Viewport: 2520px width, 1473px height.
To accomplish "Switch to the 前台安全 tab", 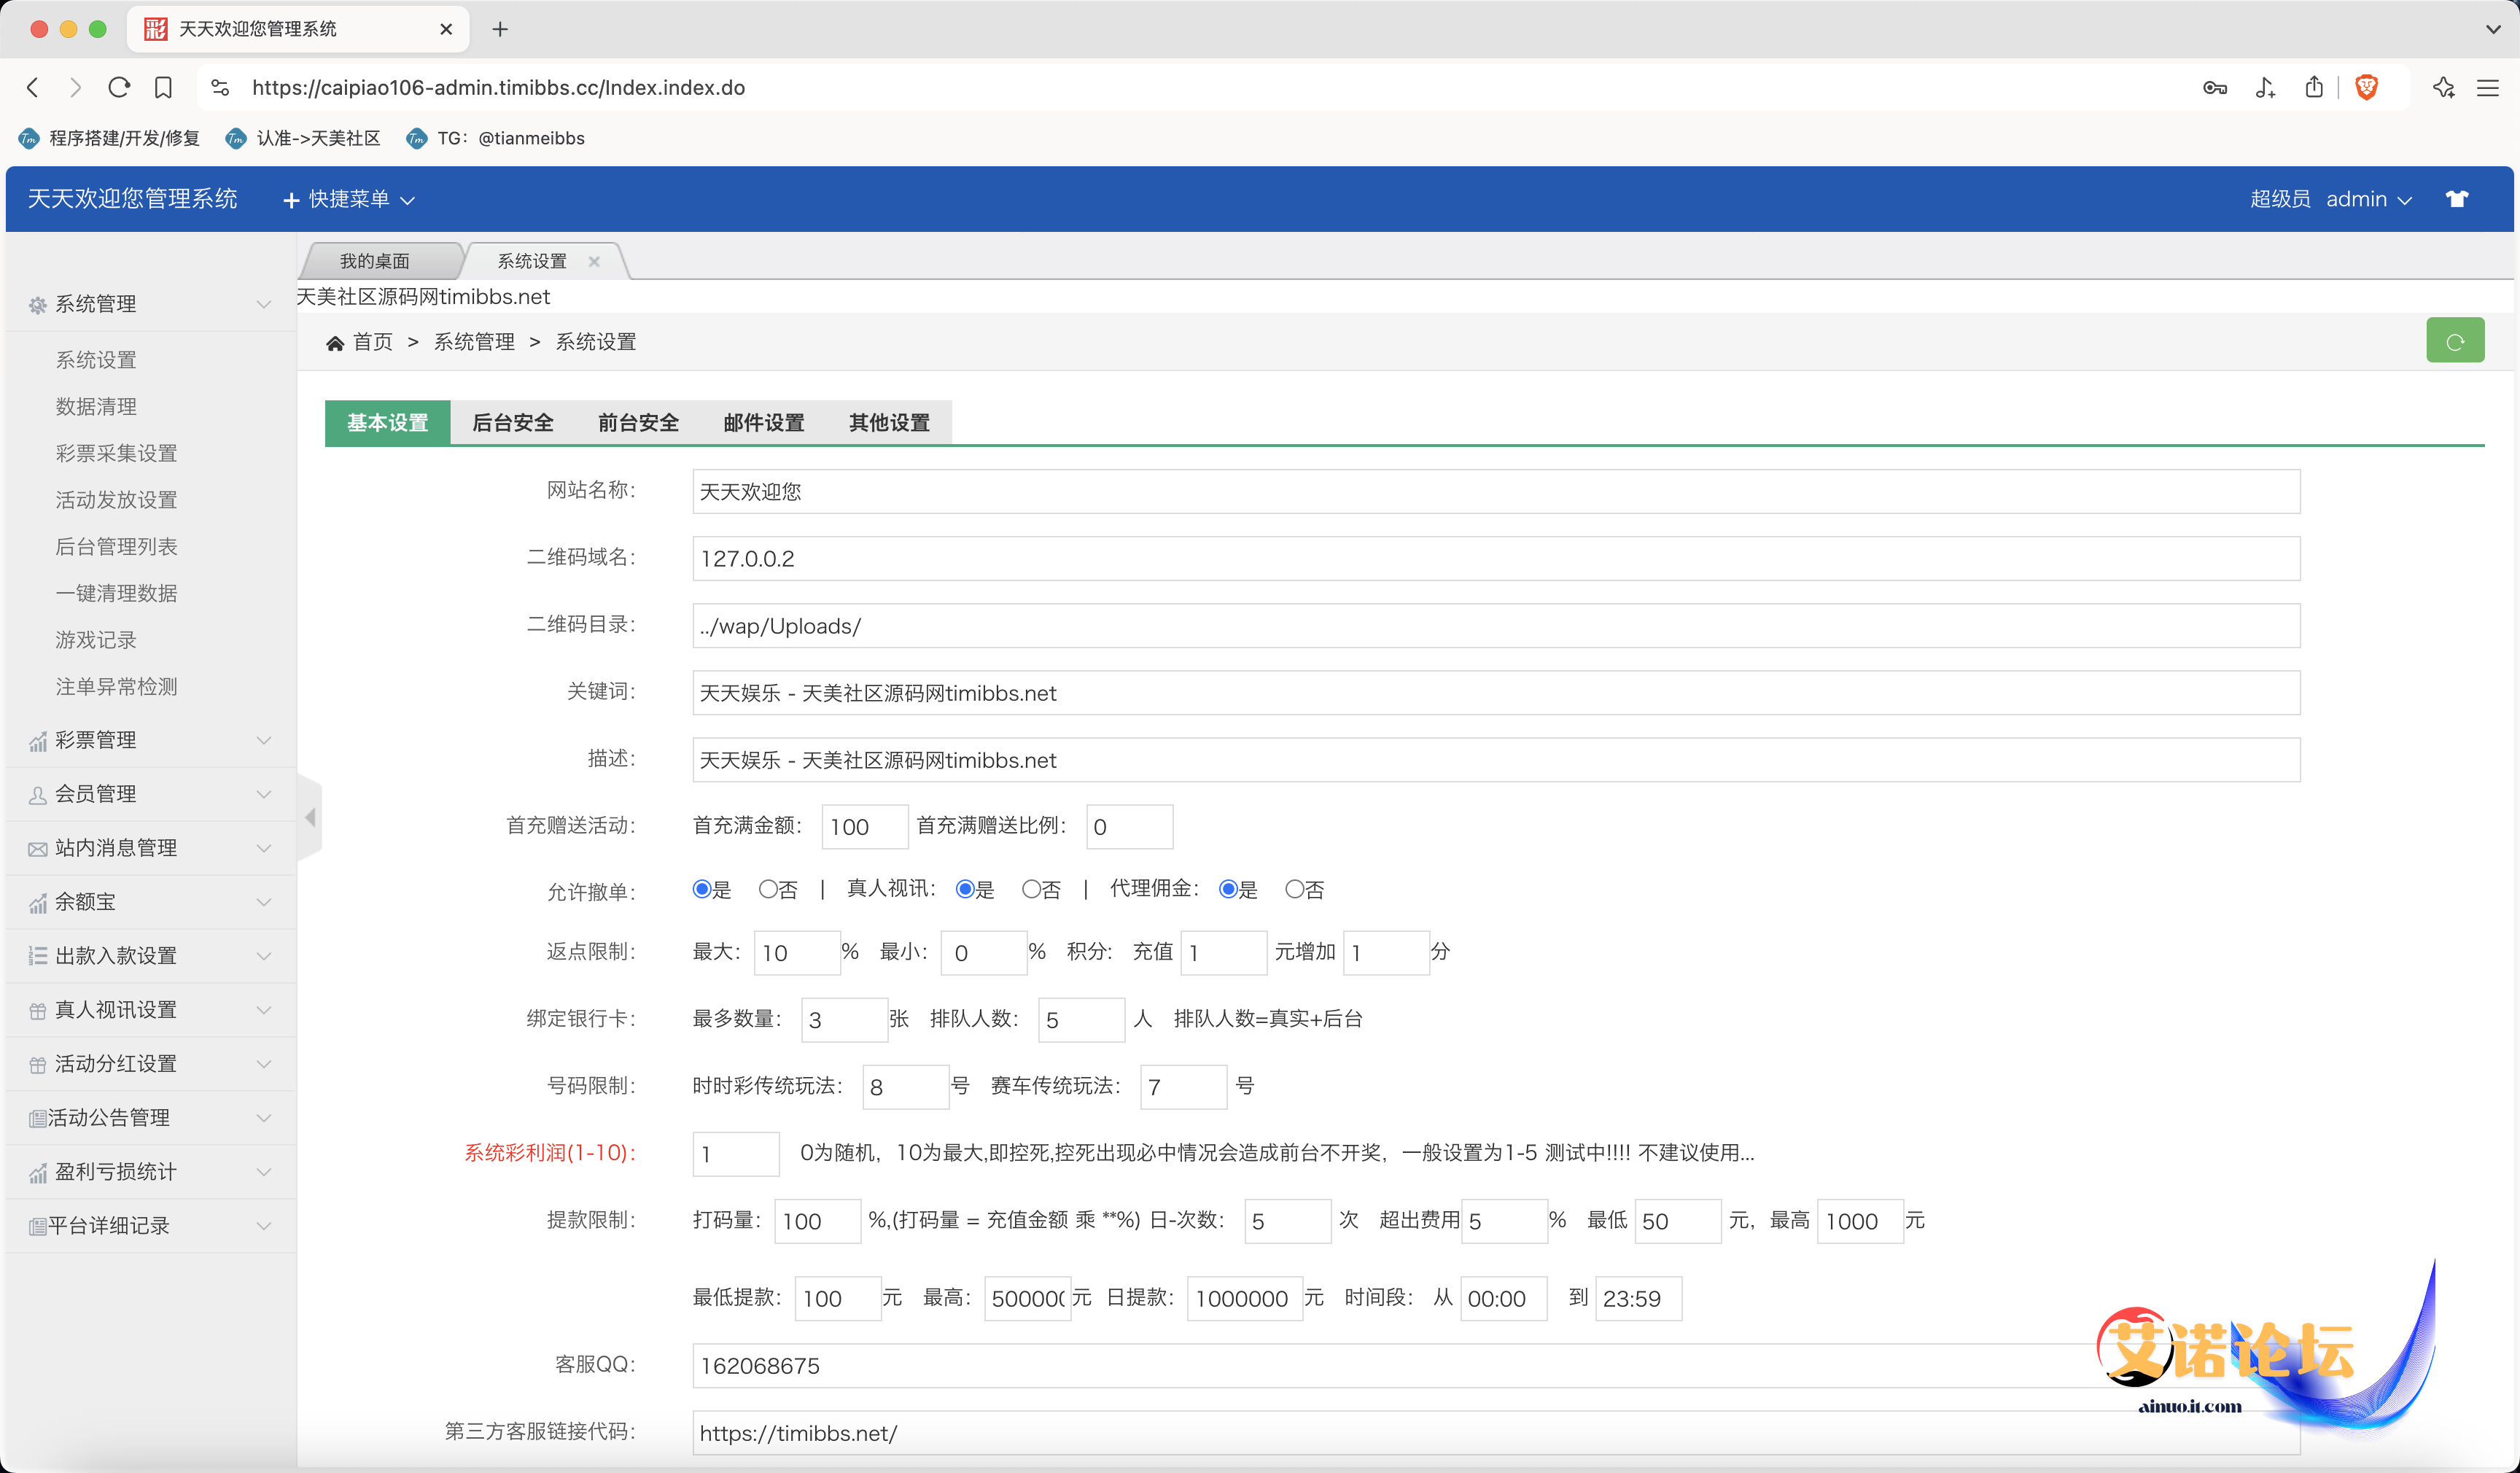I will [638, 423].
